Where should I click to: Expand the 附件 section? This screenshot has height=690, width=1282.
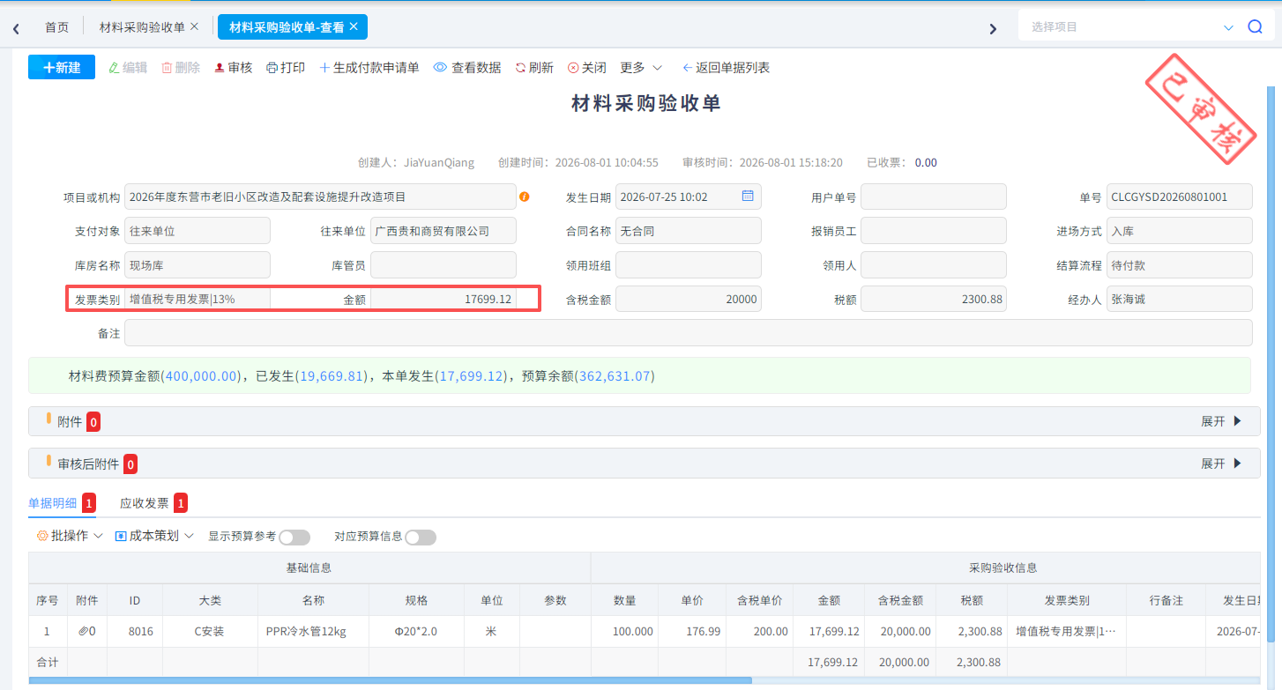tap(1221, 421)
